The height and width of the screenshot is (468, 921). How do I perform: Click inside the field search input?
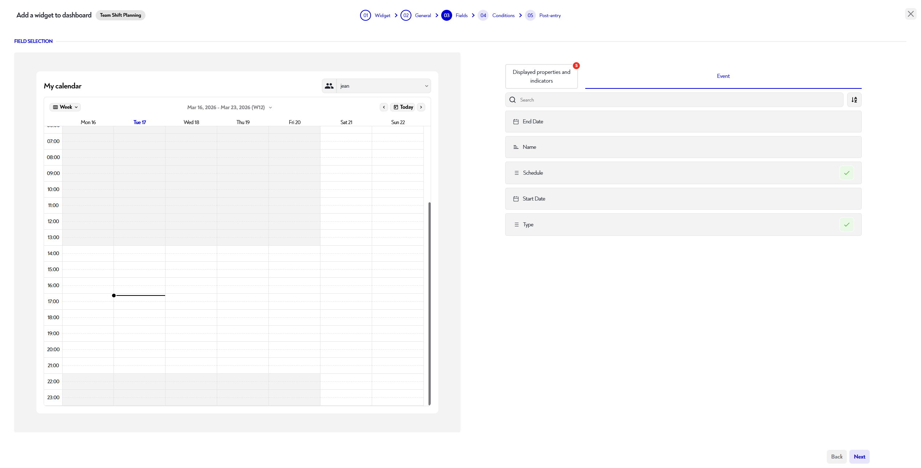click(x=618, y=99)
